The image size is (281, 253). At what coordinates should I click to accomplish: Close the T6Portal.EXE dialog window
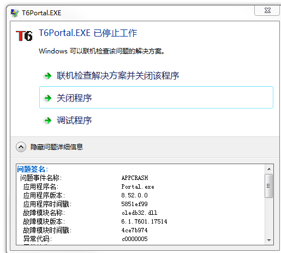point(267,10)
